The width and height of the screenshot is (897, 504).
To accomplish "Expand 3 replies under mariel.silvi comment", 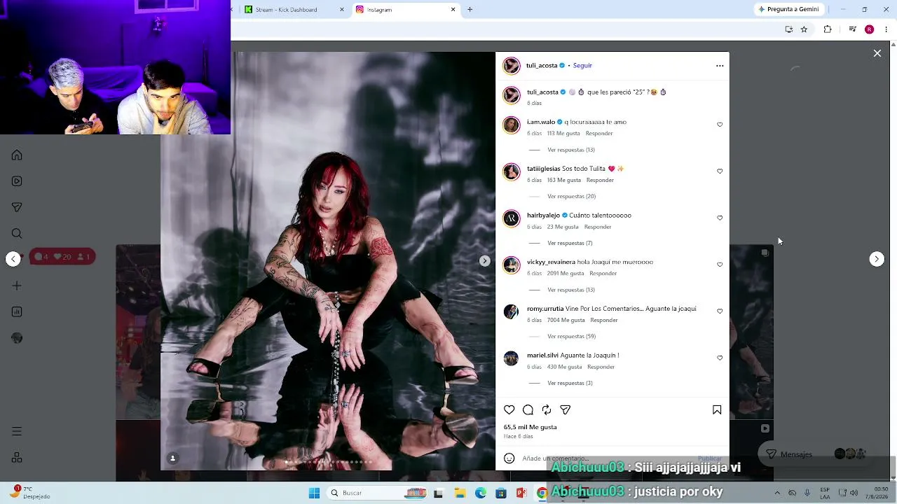I will [570, 384].
